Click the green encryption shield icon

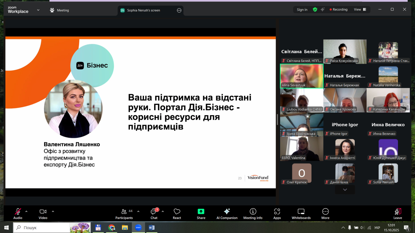pyautogui.click(x=315, y=10)
